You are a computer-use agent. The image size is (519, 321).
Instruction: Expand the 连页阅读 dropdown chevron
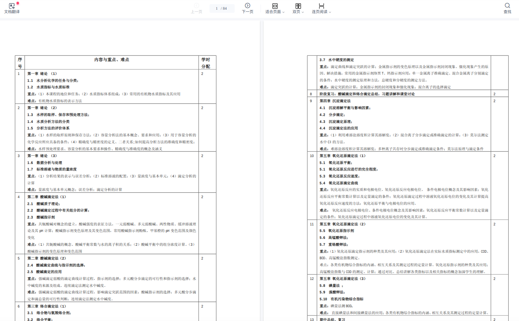(330, 12)
